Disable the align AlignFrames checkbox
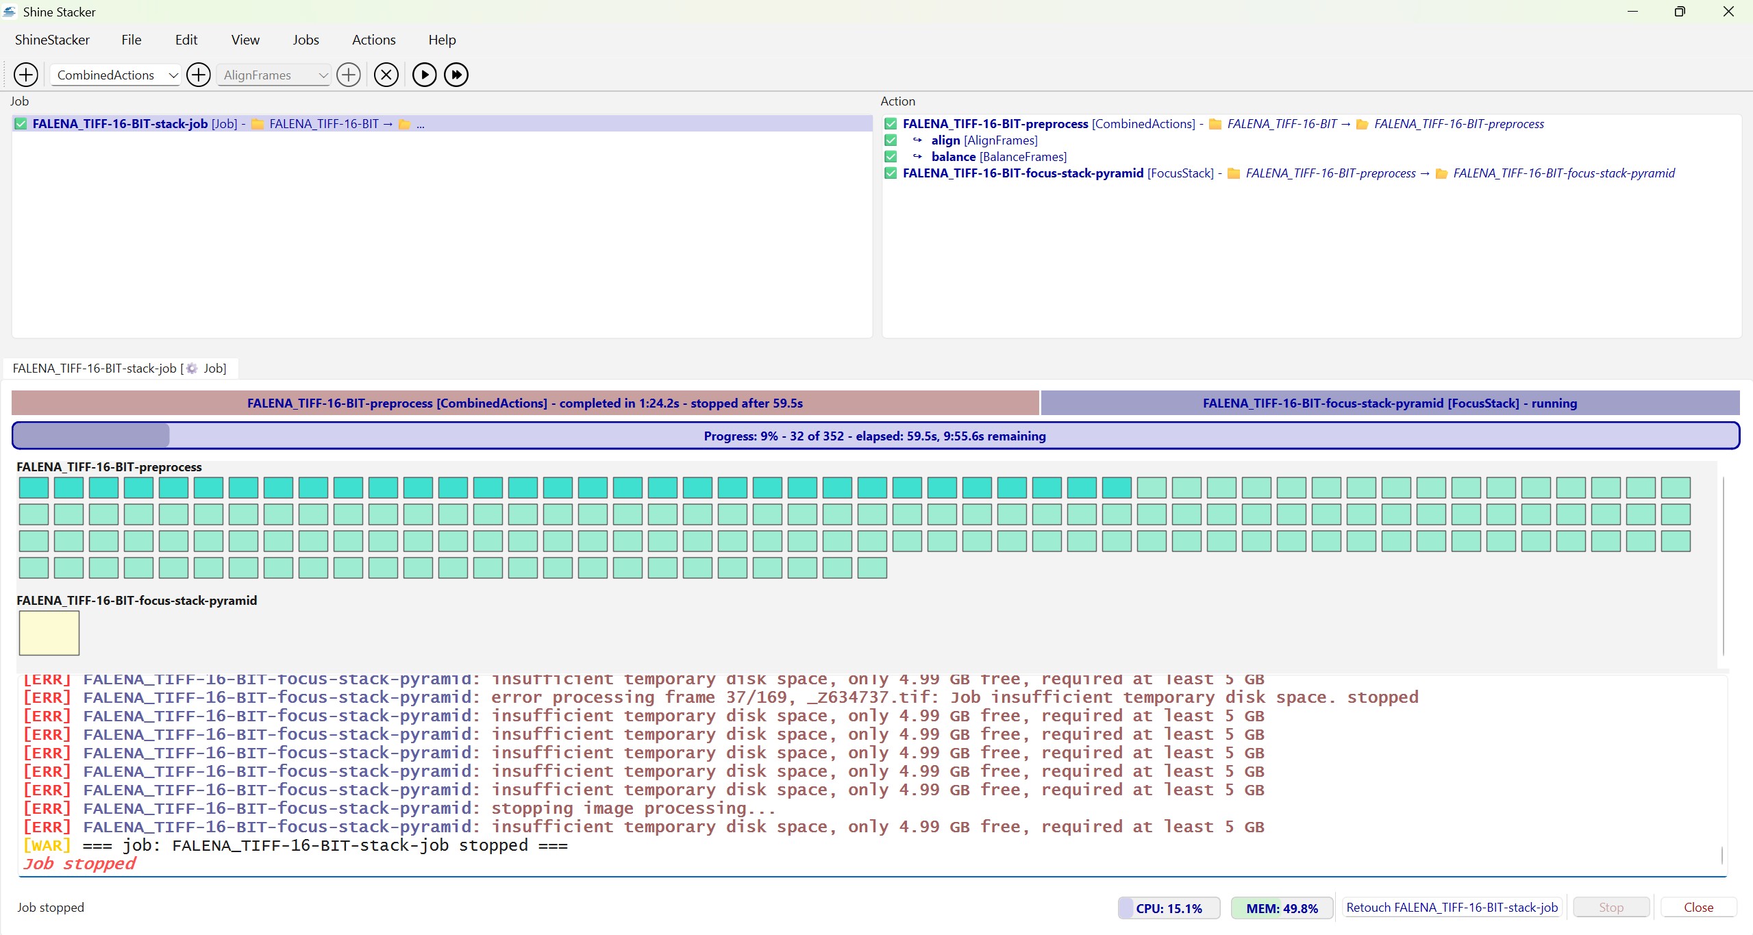1753x935 pixels. [891, 140]
